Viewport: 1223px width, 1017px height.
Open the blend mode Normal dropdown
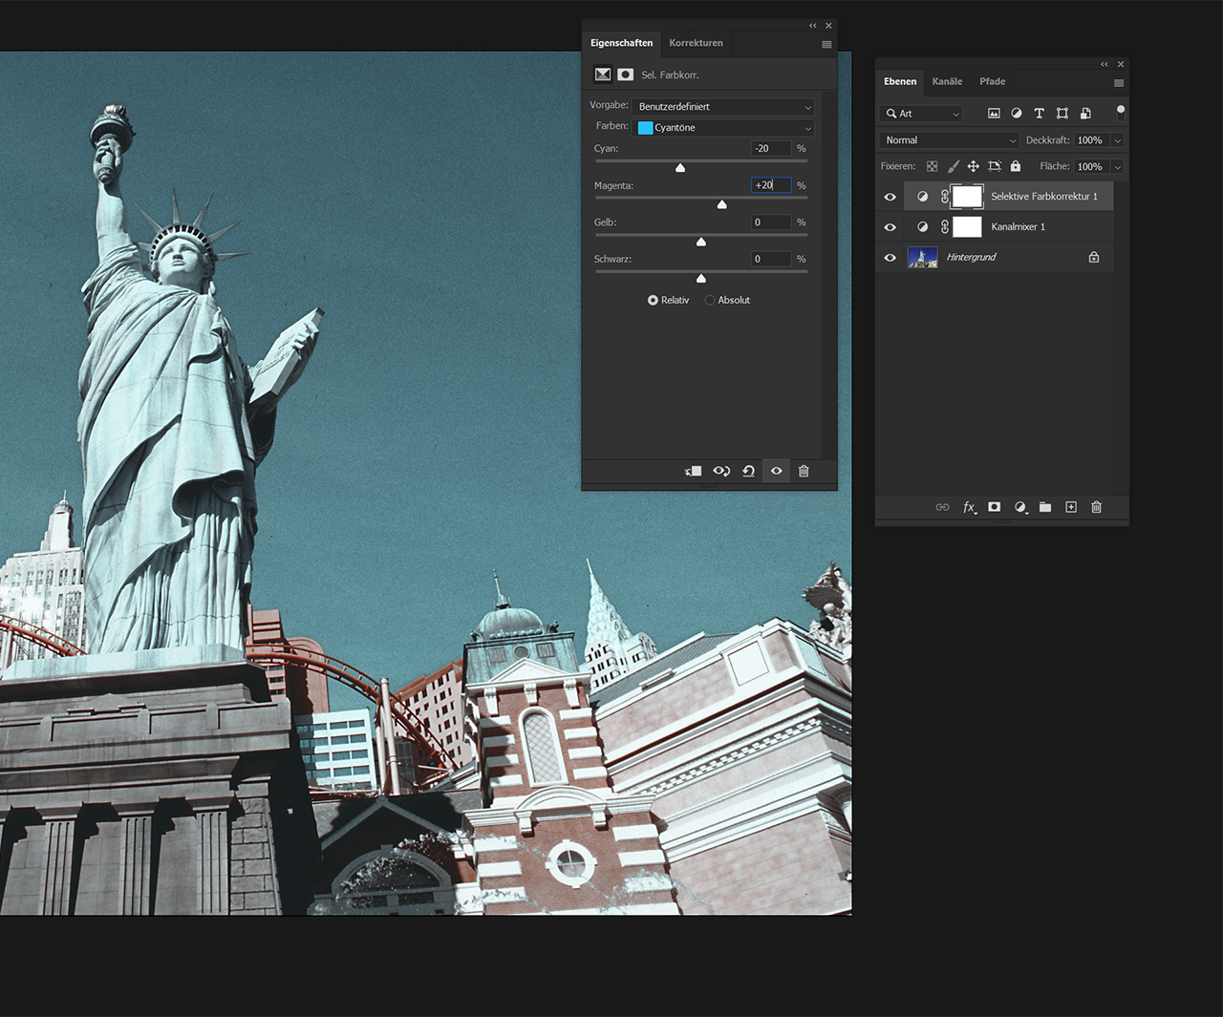click(x=950, y=140)
